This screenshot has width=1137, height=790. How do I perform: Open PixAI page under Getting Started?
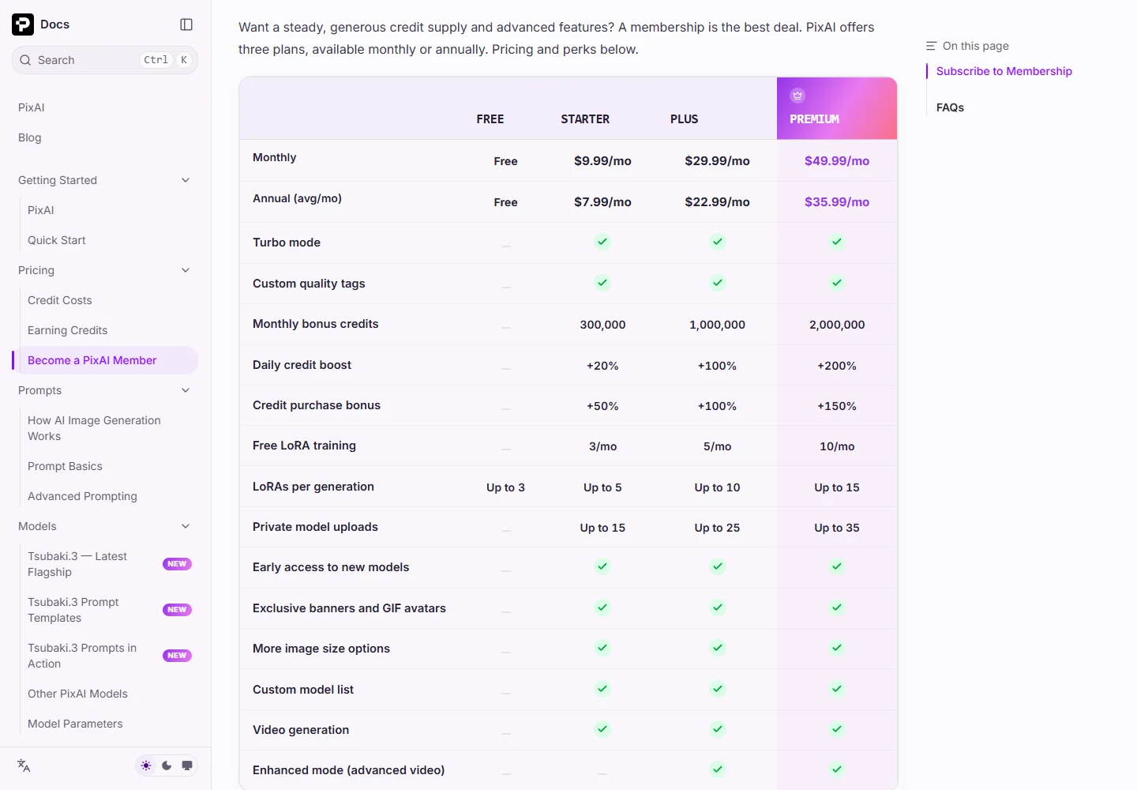41,210
